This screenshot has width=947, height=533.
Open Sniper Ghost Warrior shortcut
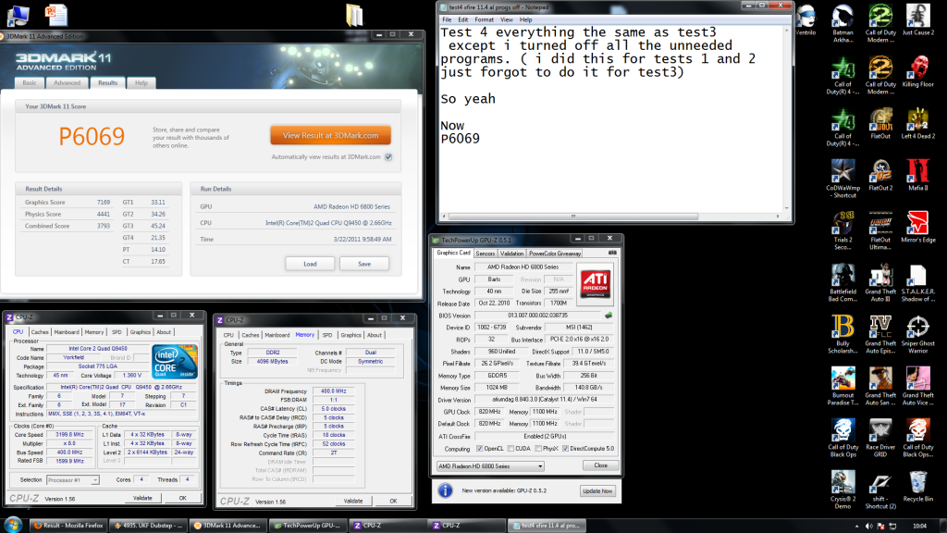tap(917, 334)
